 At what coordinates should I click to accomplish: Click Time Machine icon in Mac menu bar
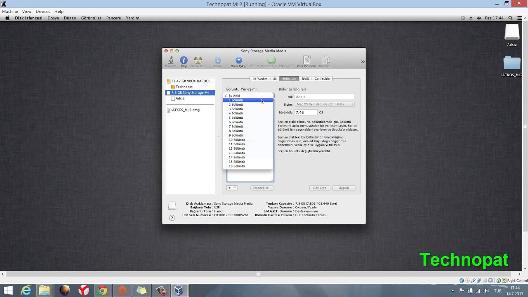tap(463, 18)
